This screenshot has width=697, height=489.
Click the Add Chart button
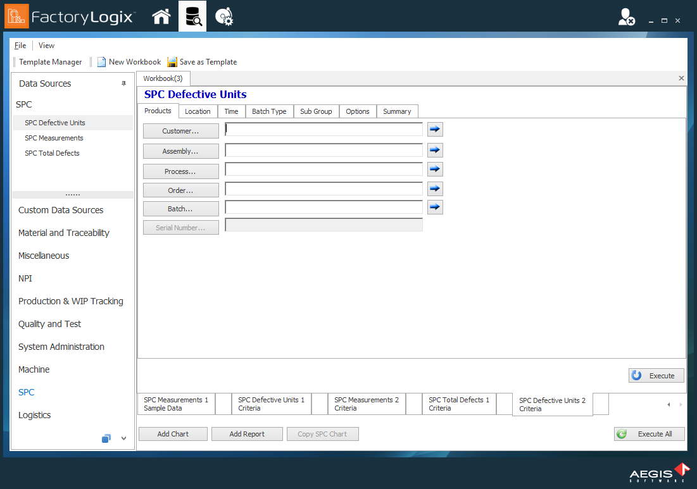click(172, 434)
